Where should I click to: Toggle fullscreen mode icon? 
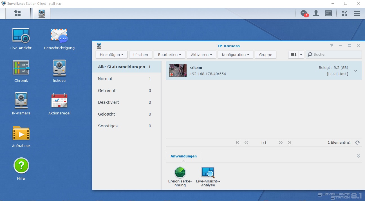(345, 13)
